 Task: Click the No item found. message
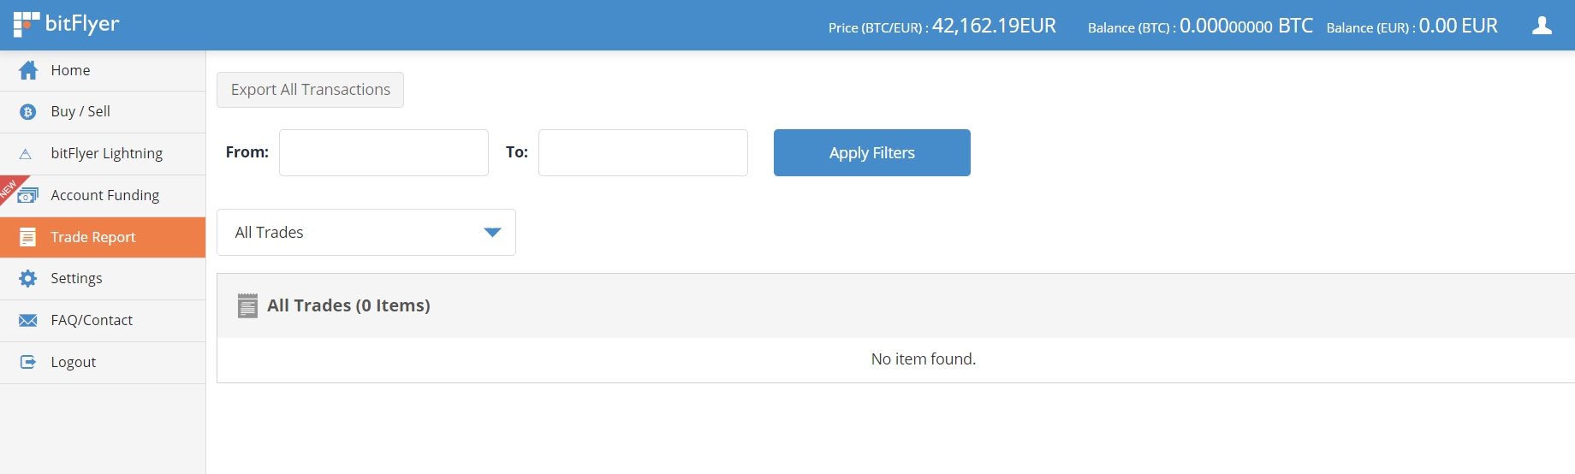924,359
